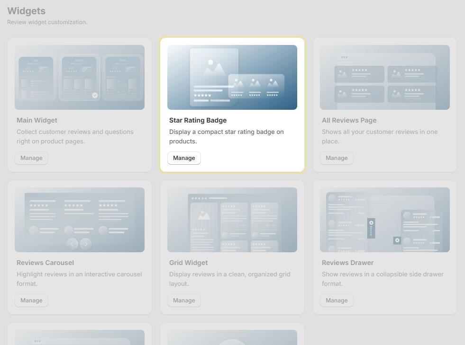This screenshot has width=465, height=345.
Task: Click 'Highlight reviews in an interactive carousel' description
Action: click(x=79, y=279)
